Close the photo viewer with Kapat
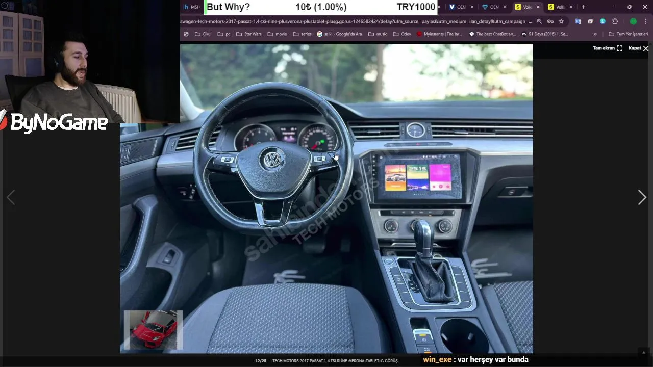The image size is (653, 367). pyautogui.click(x=638, y=48)
